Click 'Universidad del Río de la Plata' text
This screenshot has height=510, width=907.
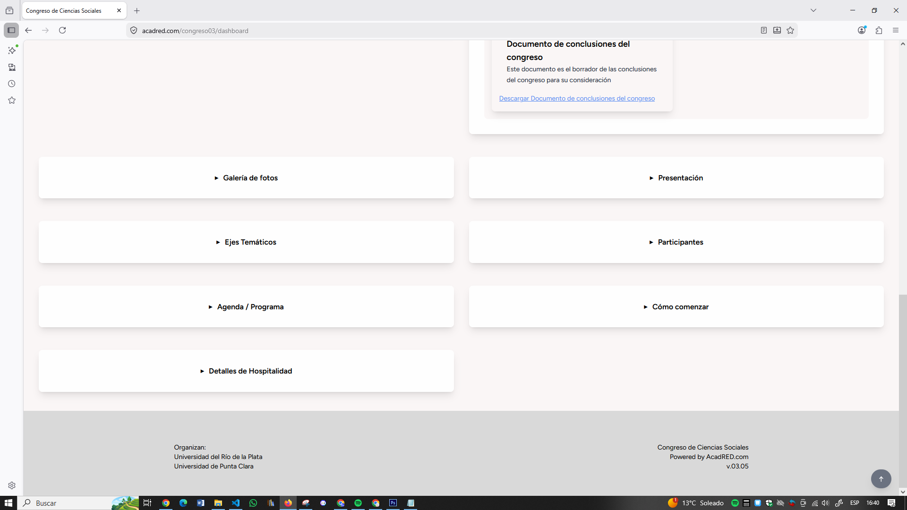pyautogui.click(x=218, y=457)
